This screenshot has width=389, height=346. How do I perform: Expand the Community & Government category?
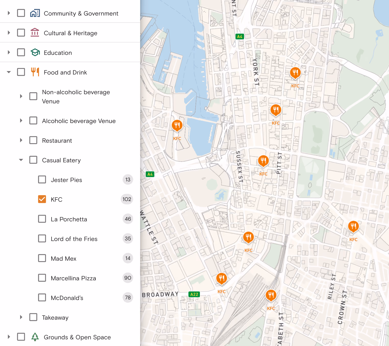pos(9,13)
